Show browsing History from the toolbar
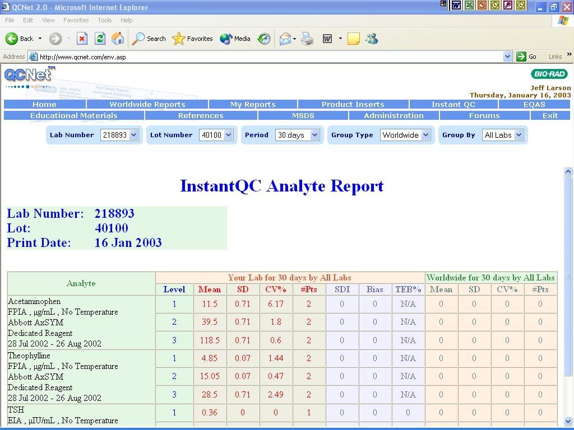This screenshot has height=430, width=574. [x=264, y=39]
